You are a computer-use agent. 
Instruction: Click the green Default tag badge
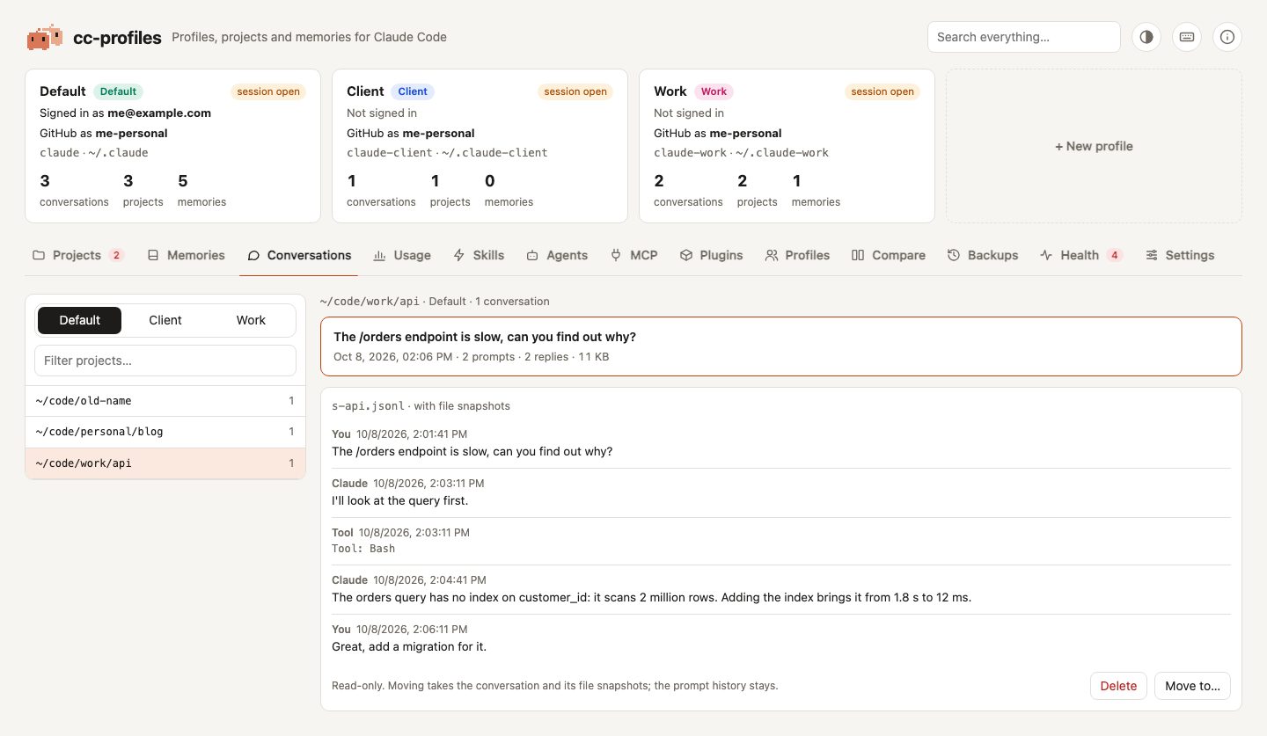click(x=118, y=91)
